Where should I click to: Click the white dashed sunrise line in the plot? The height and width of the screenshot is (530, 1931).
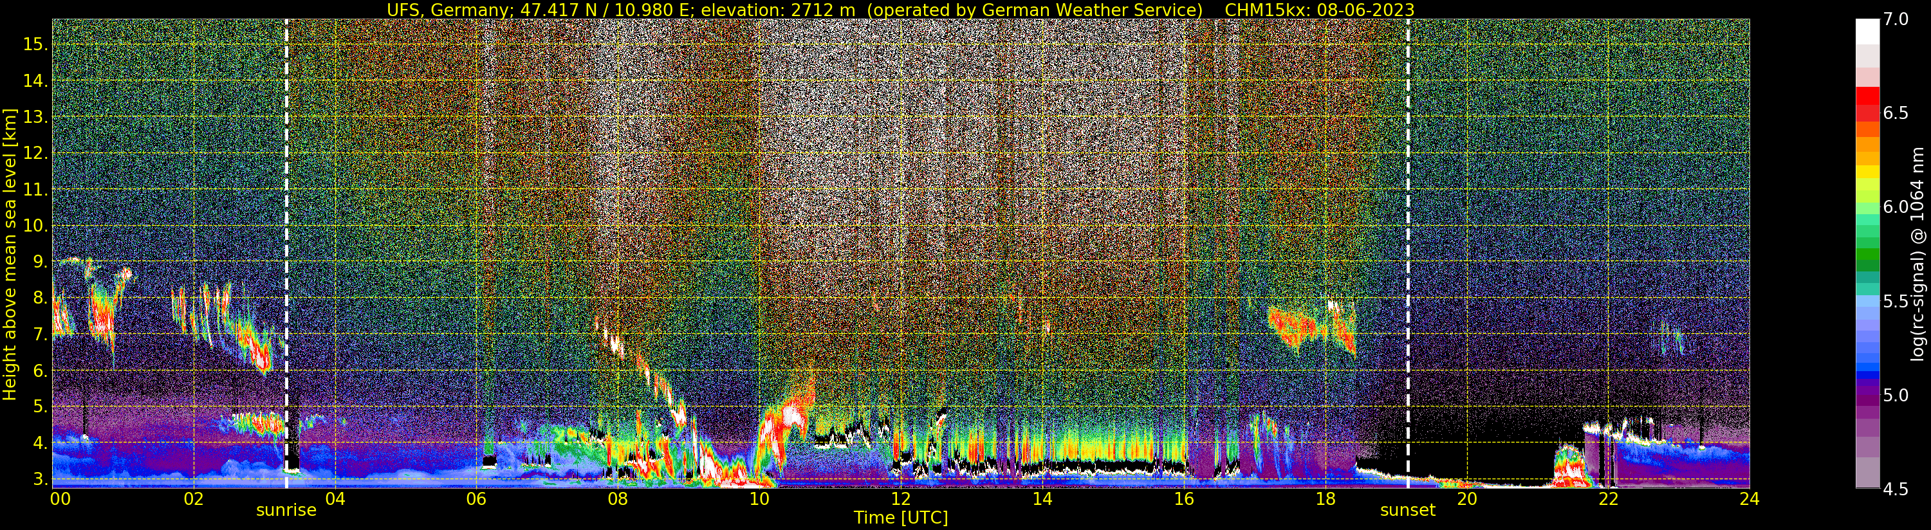(x=286, y=253)
